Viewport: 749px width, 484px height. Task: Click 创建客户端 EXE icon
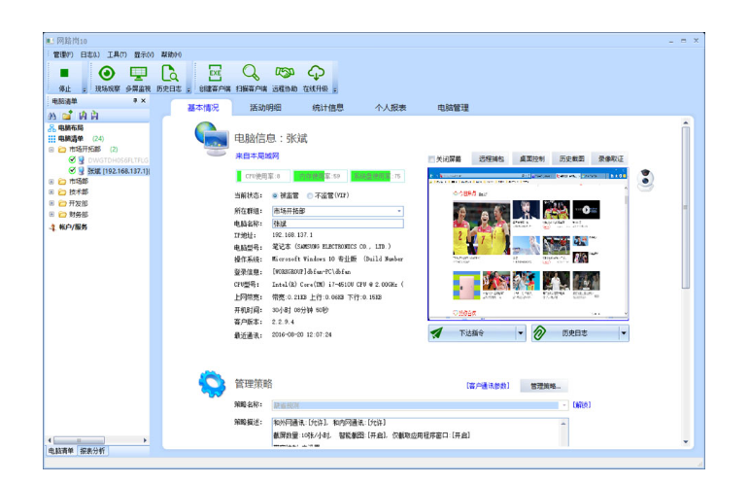tap(215, 74)
